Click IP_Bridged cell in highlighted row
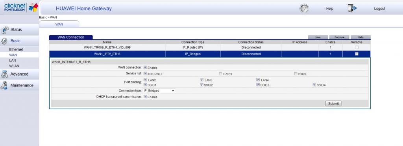Image resolution: width=403 pixels, height=146 pixels. coord(193,54)
